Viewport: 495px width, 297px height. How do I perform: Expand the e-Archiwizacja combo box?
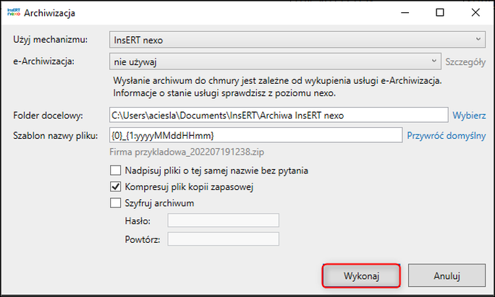coord(274,61)
